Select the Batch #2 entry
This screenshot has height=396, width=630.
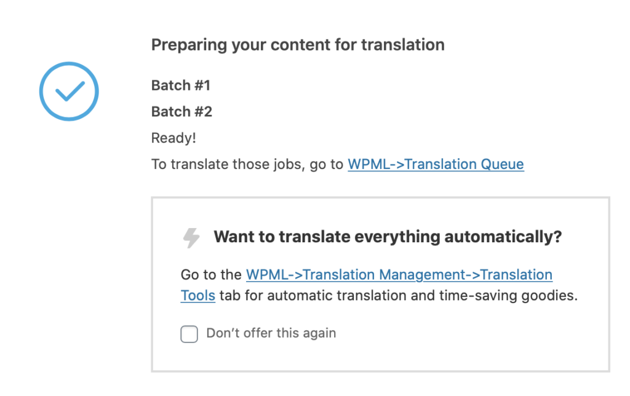tap(181, 112)
